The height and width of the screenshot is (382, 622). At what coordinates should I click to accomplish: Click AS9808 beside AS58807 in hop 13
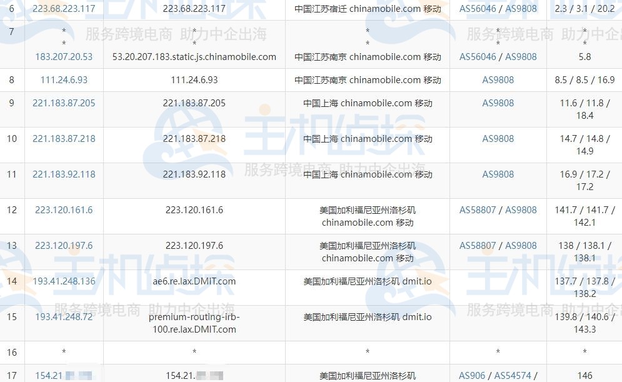coord(521,246)
